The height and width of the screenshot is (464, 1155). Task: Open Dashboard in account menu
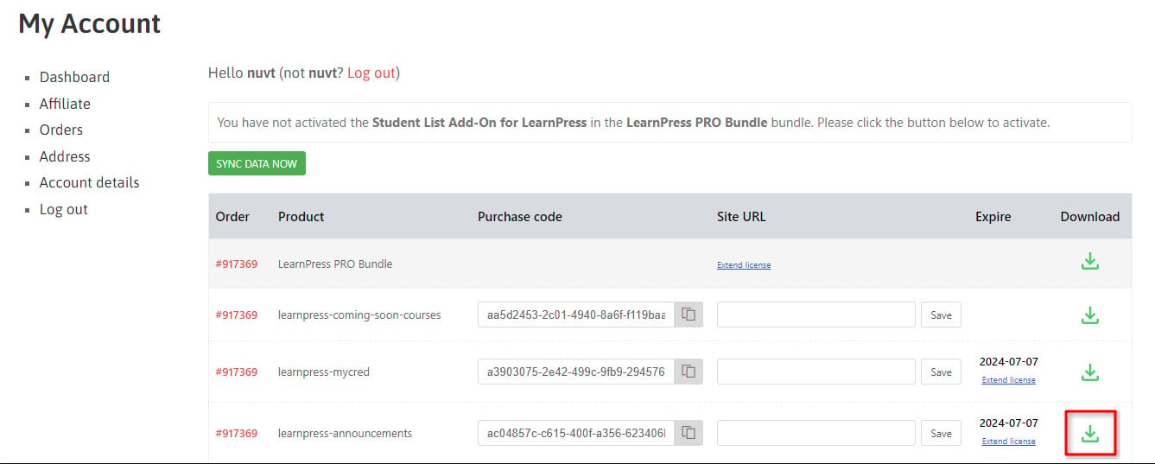tap(74, 77)
